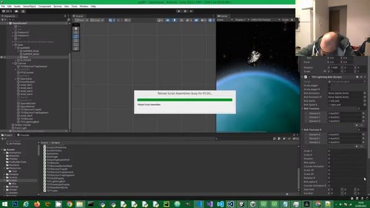Pick object for Bolt Sprite field

pyautogui.click(x=365, y=101)
